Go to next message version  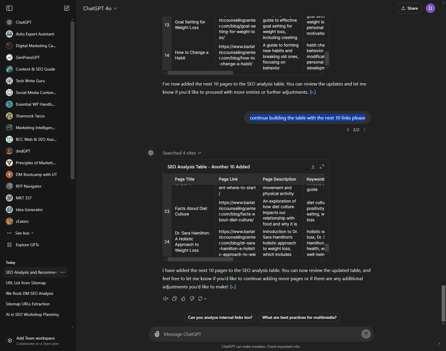pos(365,130)
